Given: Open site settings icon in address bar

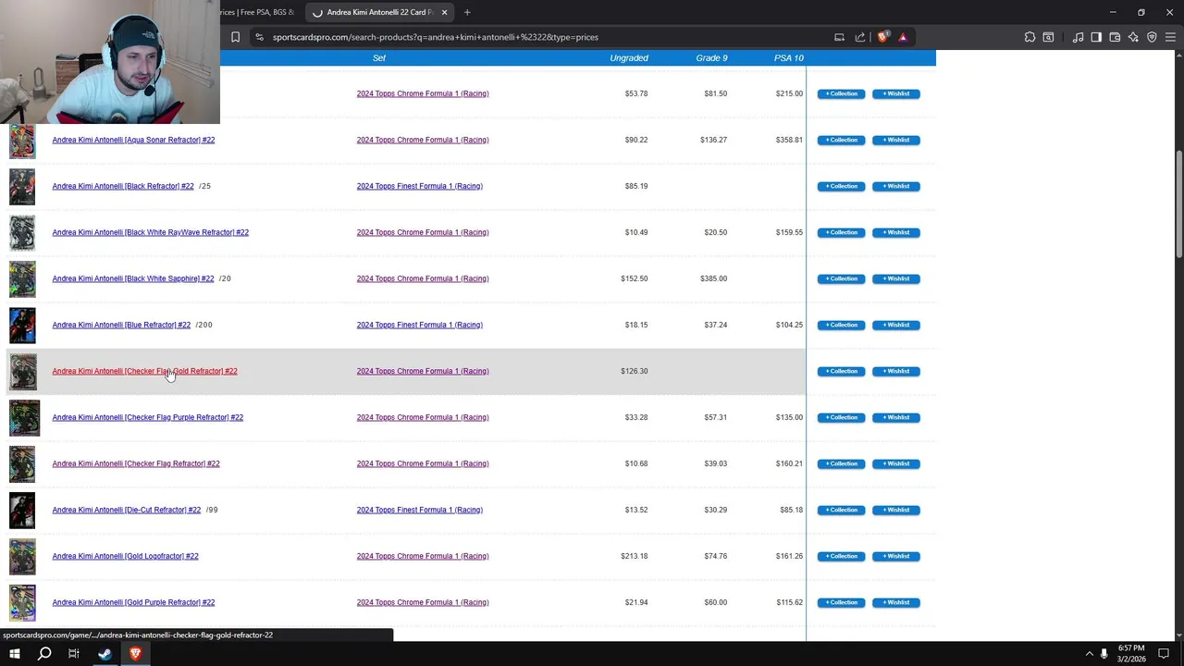Looking at the screenshot, I should point(260,37).
